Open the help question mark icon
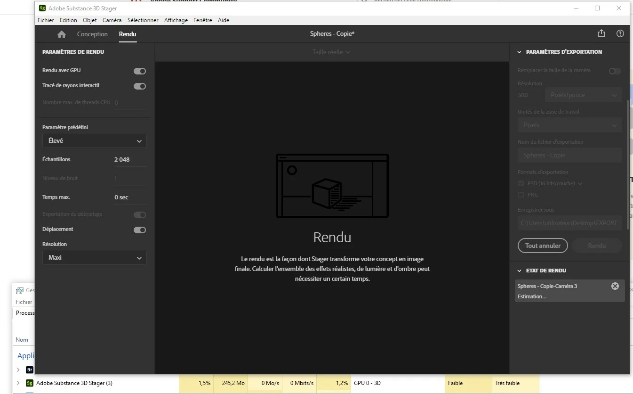The width and height of the screenshot is (633, 394). (x=620, y=33)
